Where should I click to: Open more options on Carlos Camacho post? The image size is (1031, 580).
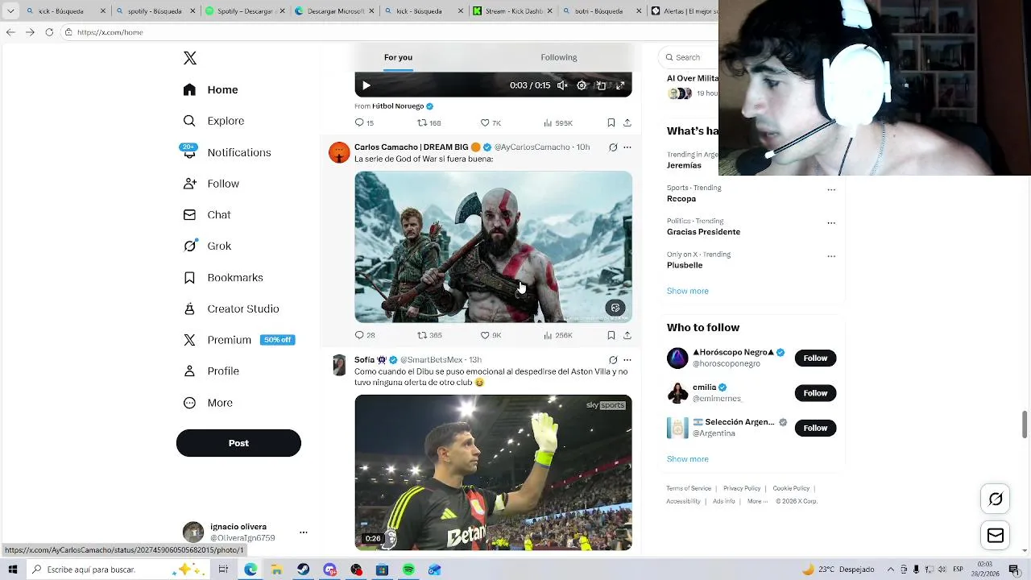coord(627,147)
